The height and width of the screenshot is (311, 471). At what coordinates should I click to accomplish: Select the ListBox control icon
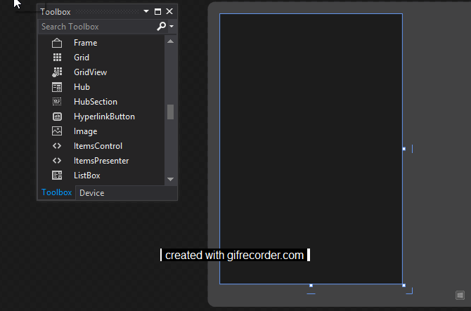coord(57,176)
